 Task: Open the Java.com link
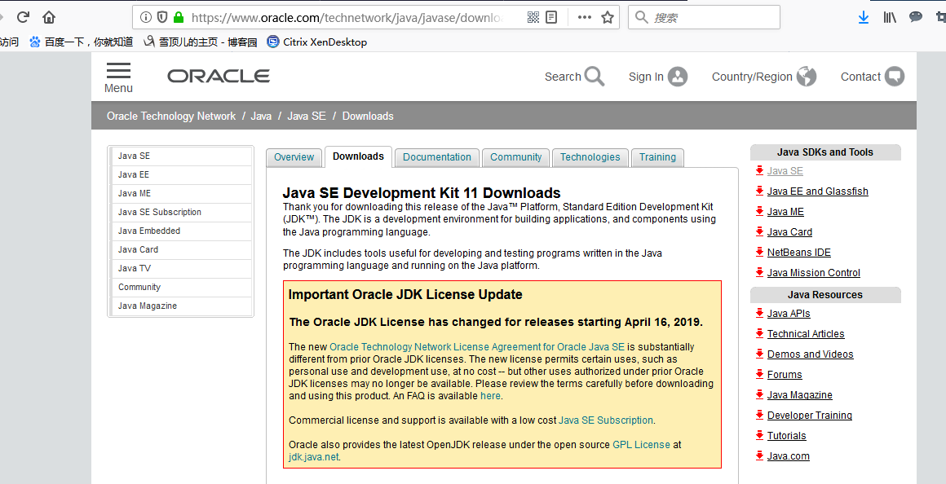click(788, 456)
